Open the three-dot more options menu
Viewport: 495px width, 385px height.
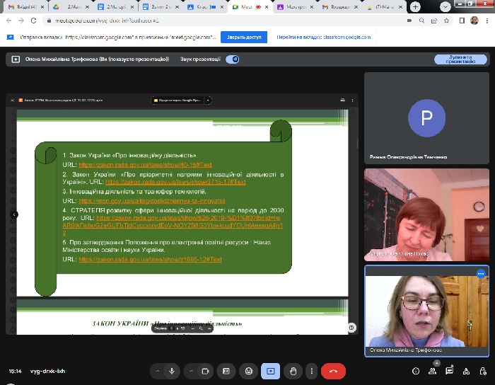[312, 371]
